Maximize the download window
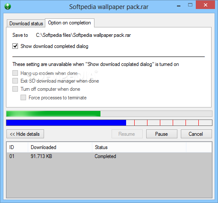The image size is (218, 203). [190, 5]
